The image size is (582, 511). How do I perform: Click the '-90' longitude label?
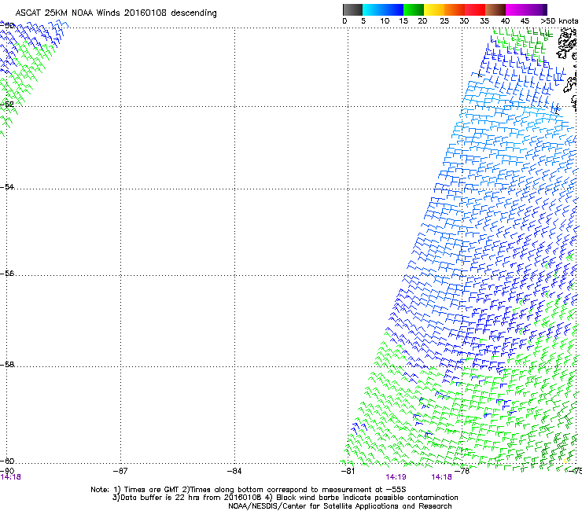point(7,471)
